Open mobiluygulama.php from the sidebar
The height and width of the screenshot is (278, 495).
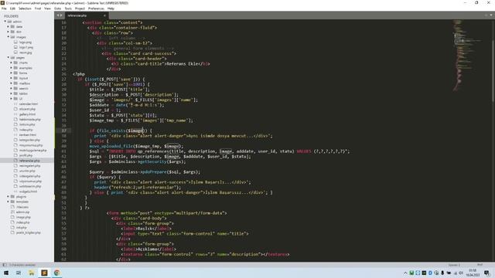(x=32, y=151)
